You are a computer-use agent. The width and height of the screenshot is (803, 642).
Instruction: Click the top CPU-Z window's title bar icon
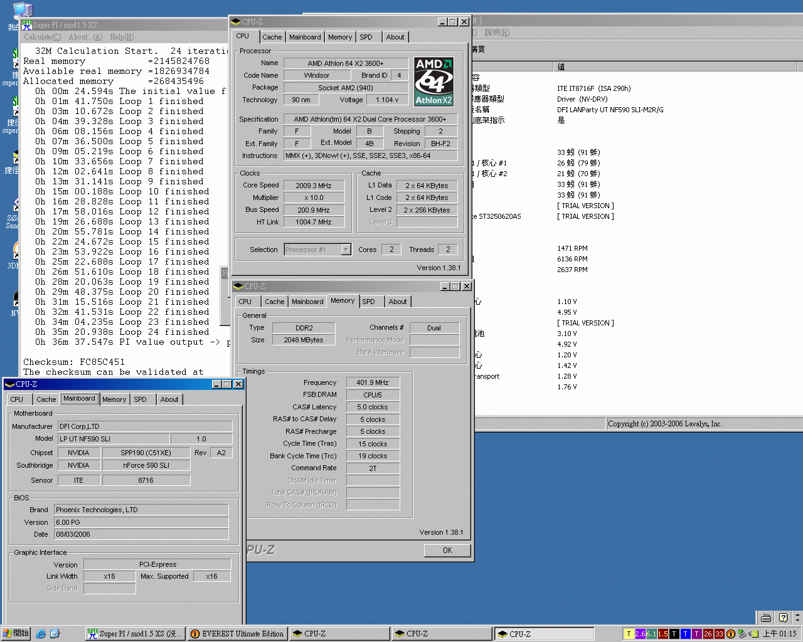(236, 22)
